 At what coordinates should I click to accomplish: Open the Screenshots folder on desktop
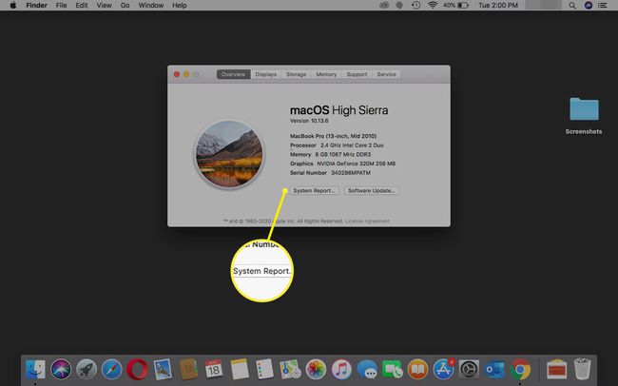[584, 108]
